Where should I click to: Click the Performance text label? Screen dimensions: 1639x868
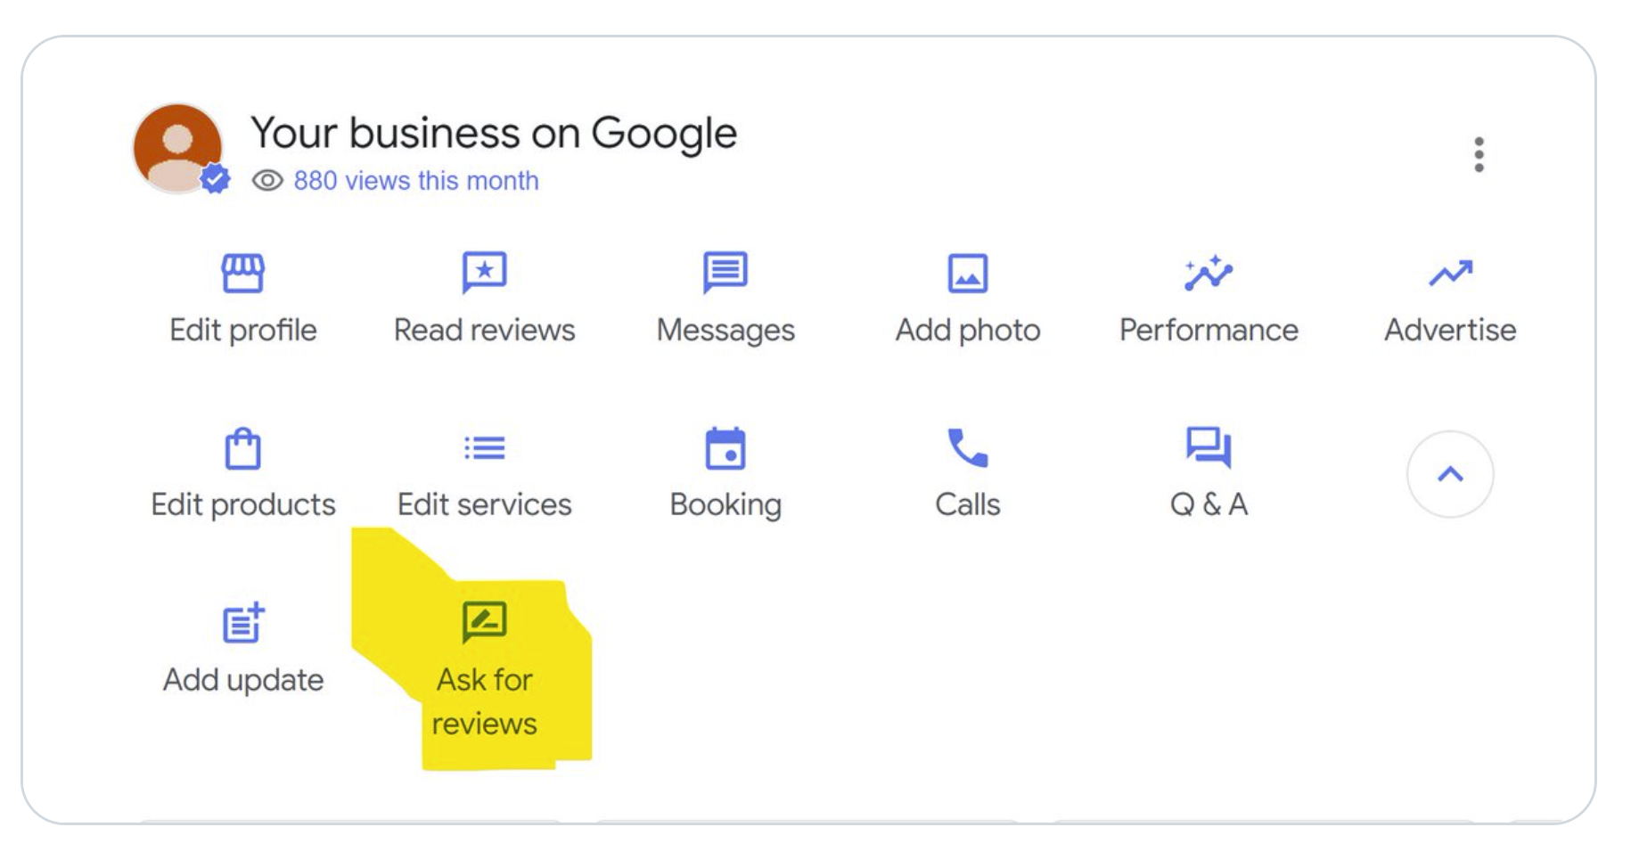(1209, 331)
